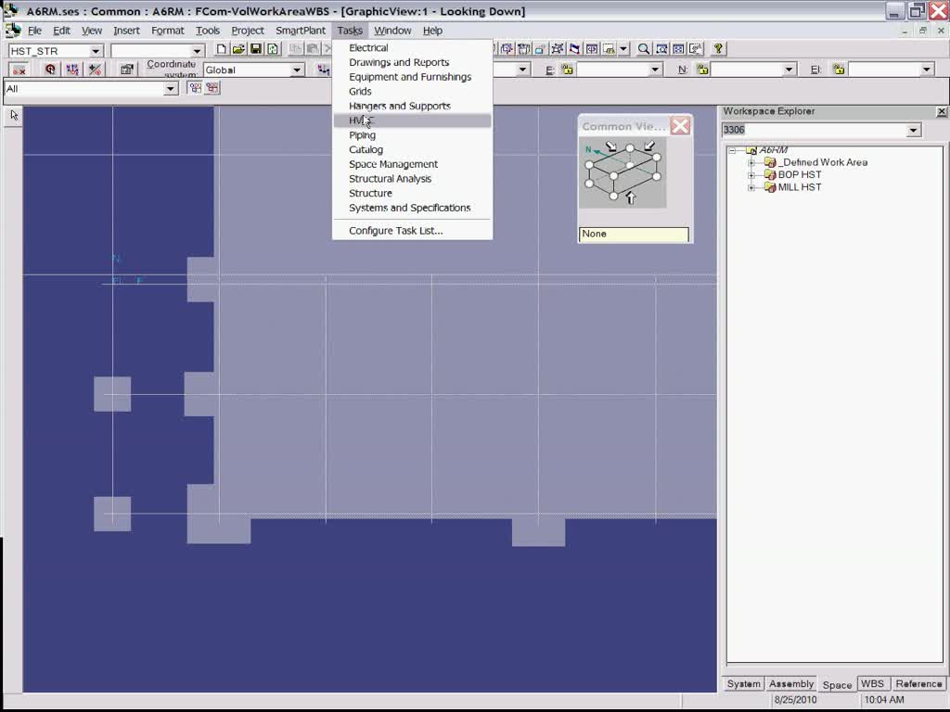Image resolution: width=950 pixels, height=712 pixels.
Task: Click the percent-style slash tool icon
Action: [96, 70]
